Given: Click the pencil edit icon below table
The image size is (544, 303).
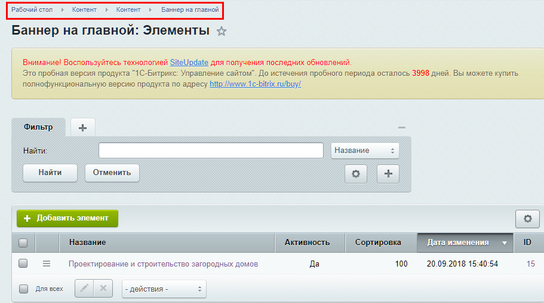Looking at the screenshot, I should pos(84,289).
